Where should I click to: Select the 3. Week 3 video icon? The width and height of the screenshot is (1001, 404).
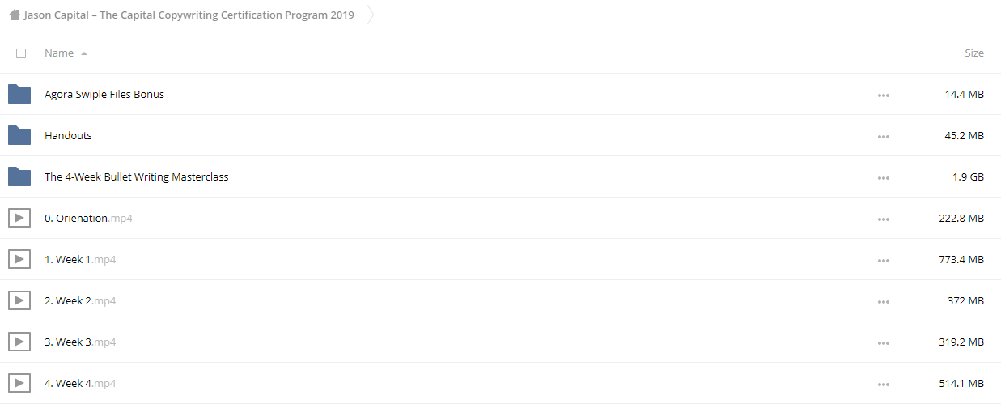click(19, 342)
